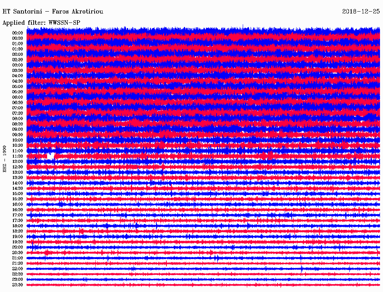Click the 05:30 time label
383x292 pixels.
[18, 92]
